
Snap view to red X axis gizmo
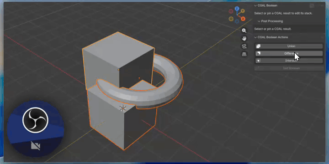[243, 19]
